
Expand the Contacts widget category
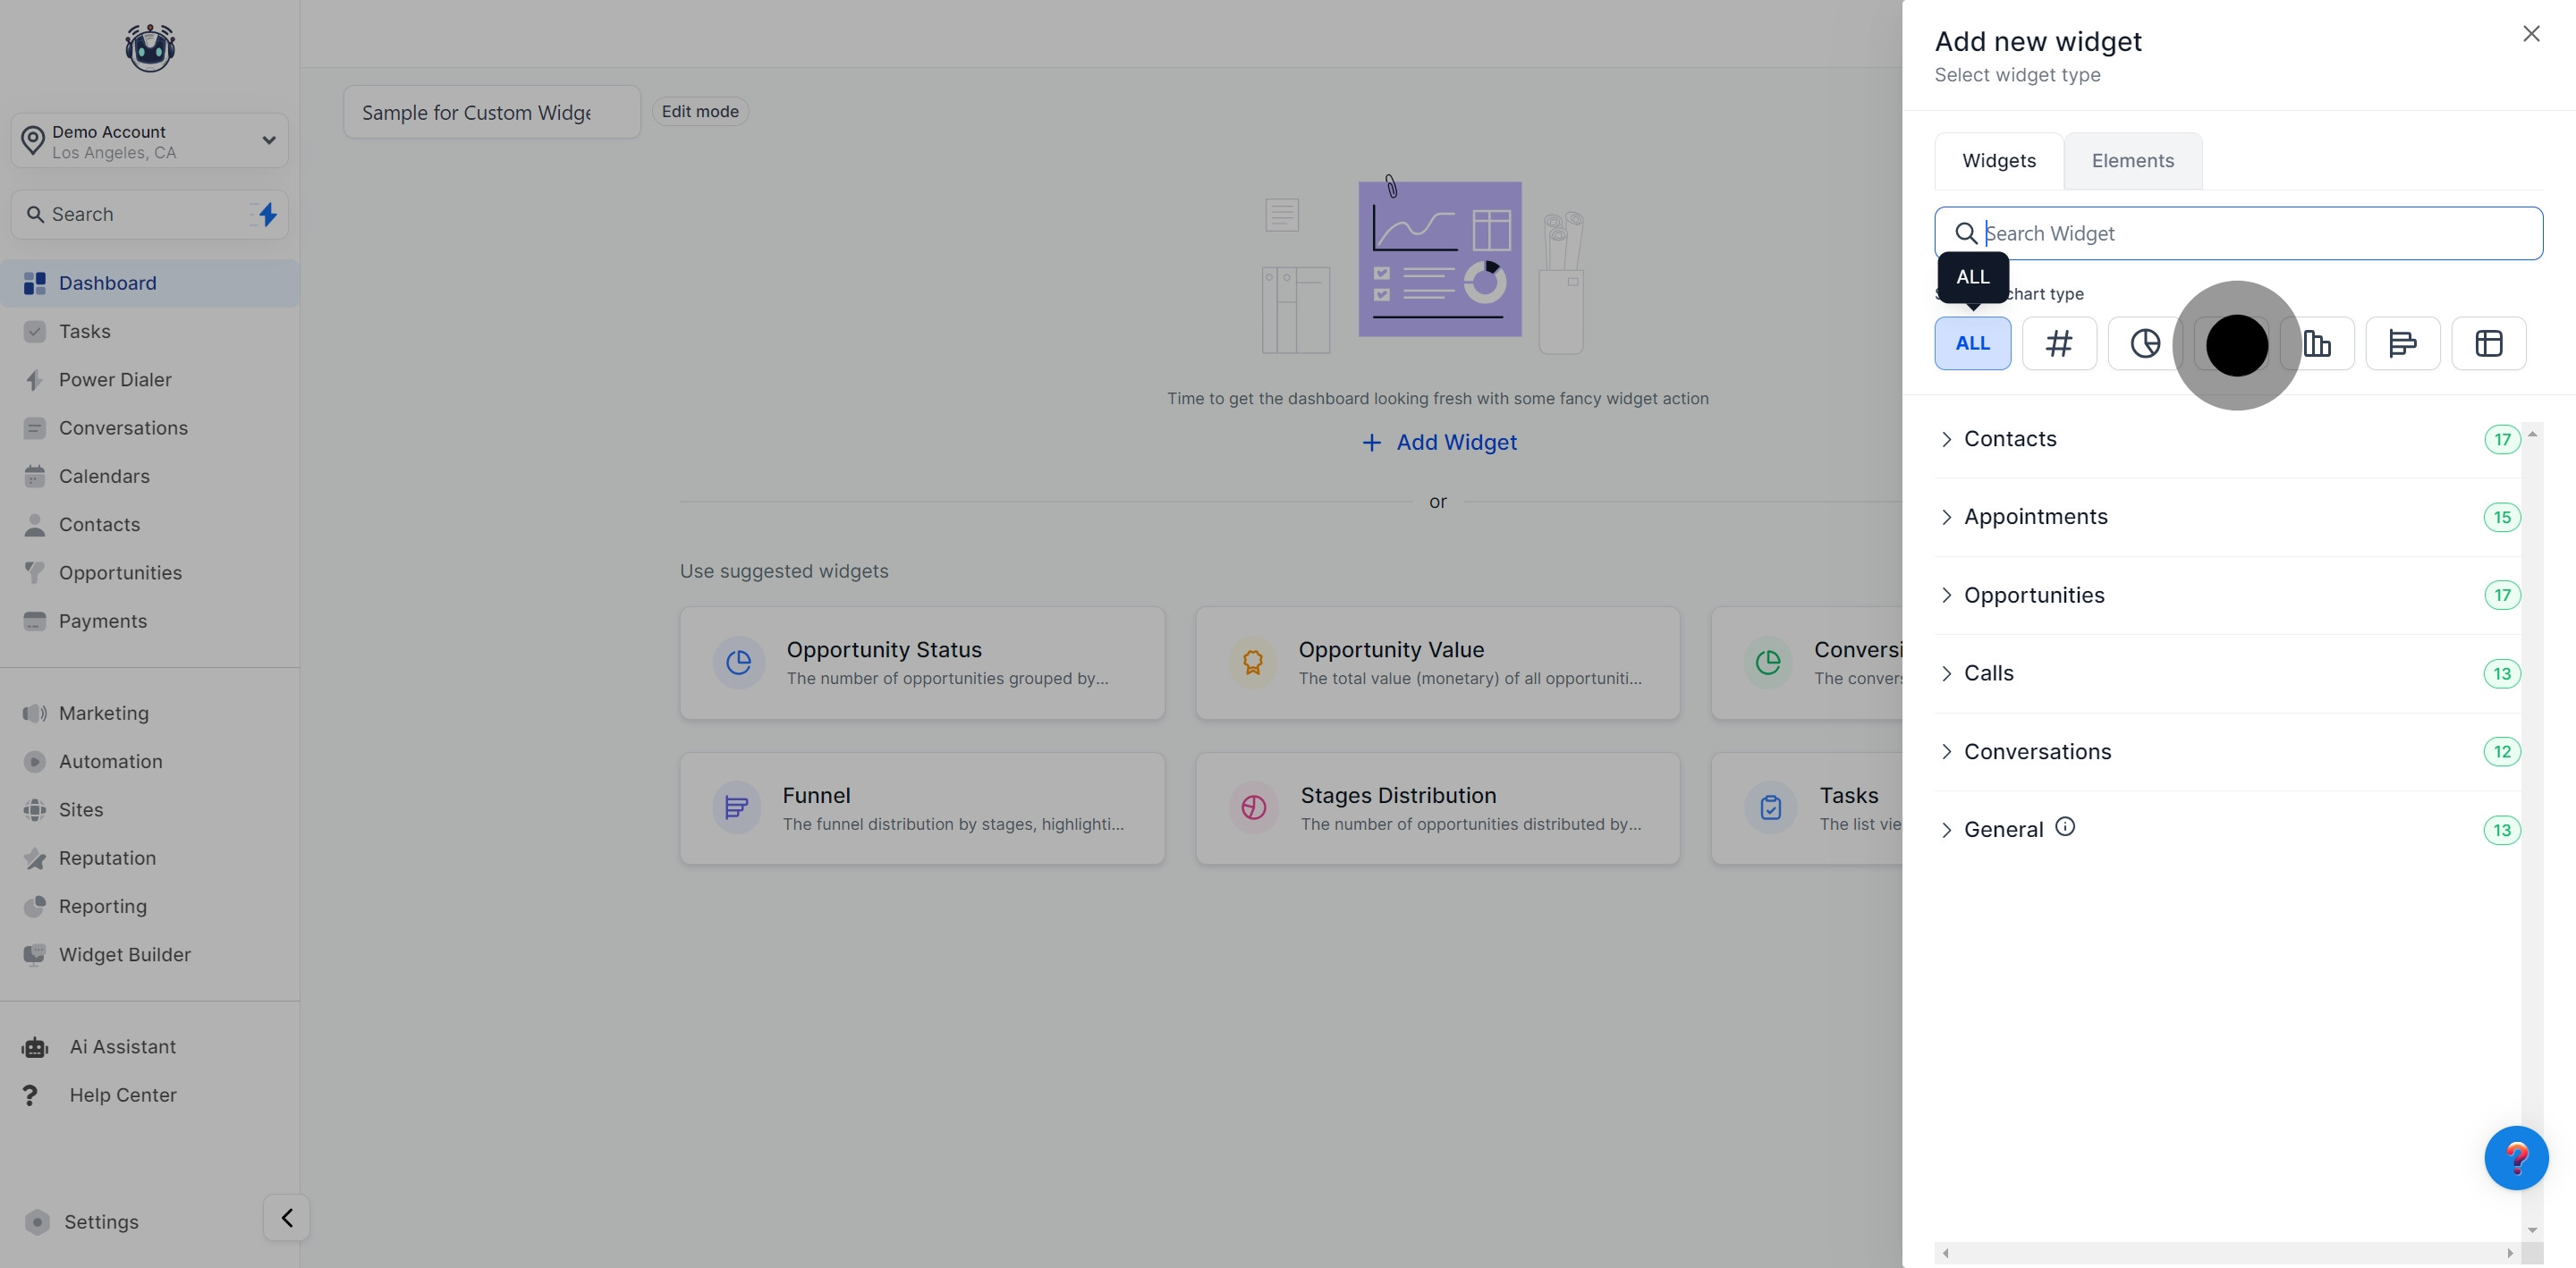(x=2227, y=439)
